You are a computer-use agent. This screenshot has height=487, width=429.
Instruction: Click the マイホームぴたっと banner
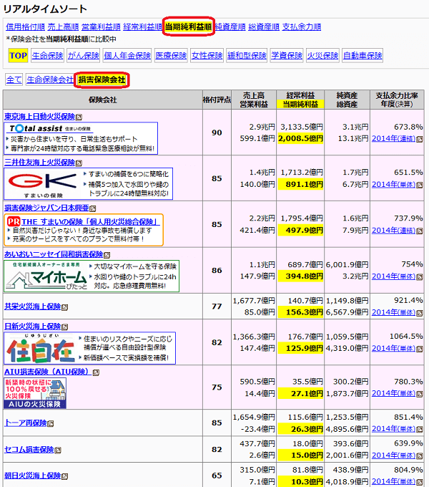[x=92, y=276]
